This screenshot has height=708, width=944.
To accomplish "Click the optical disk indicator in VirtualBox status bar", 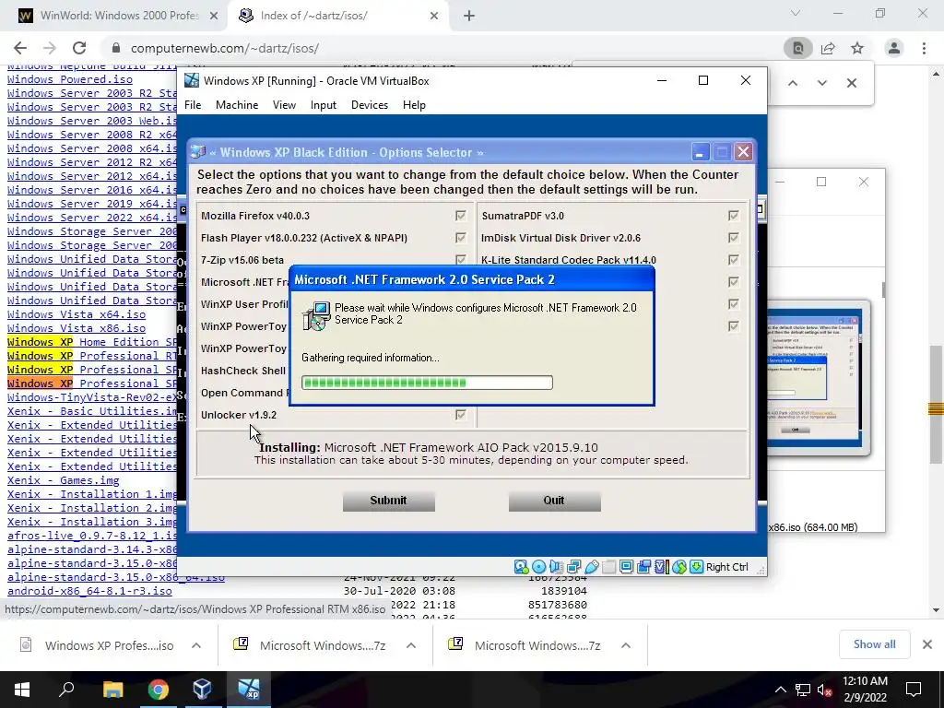I will (x=538, y=567).
